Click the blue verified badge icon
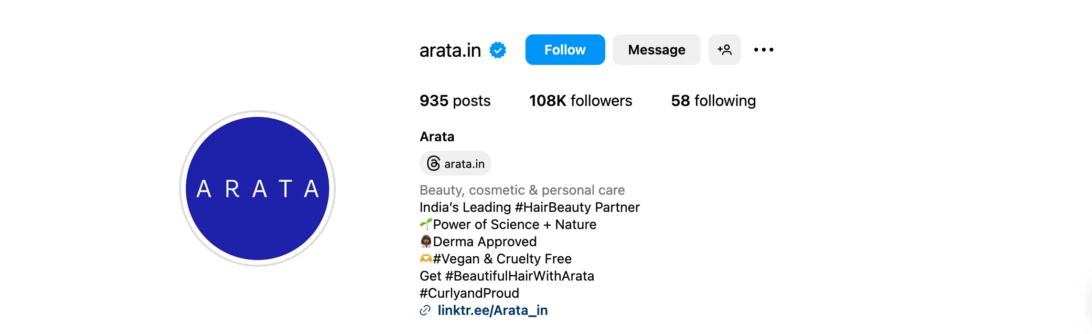The width and height of the screenshot is (1092, 334). pos(498,50)
